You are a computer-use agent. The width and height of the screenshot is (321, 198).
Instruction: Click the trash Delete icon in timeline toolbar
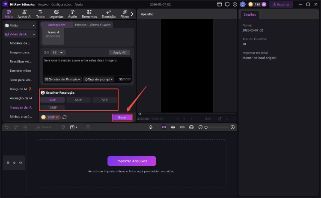click(25, 127)
